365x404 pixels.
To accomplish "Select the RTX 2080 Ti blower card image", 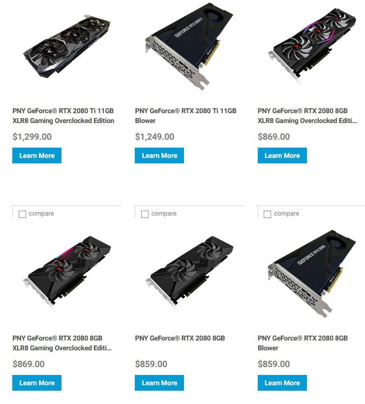I will pos(189,46).
